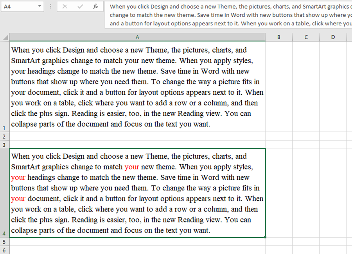Open Insert Function (fx) dialog

95,7
